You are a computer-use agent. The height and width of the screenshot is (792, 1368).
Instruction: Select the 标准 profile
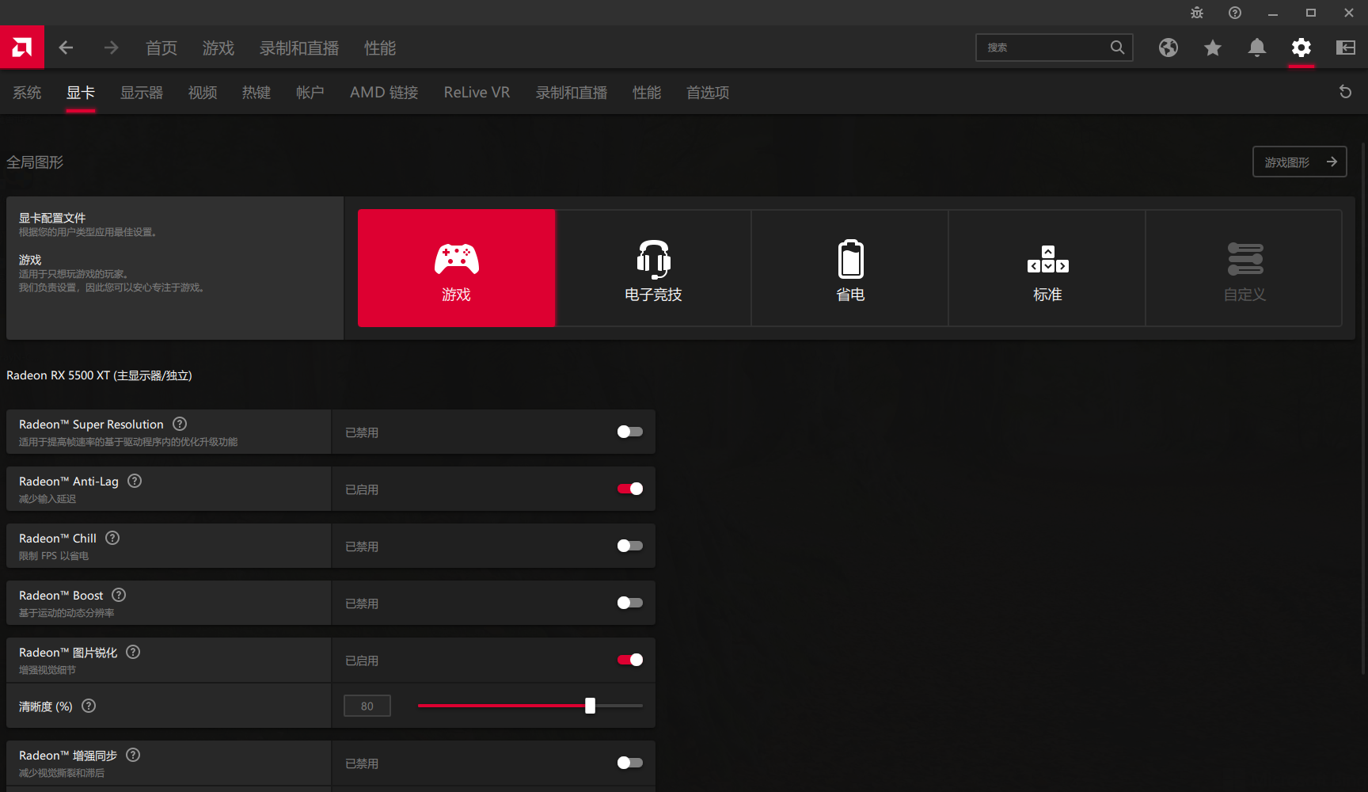1047,268
